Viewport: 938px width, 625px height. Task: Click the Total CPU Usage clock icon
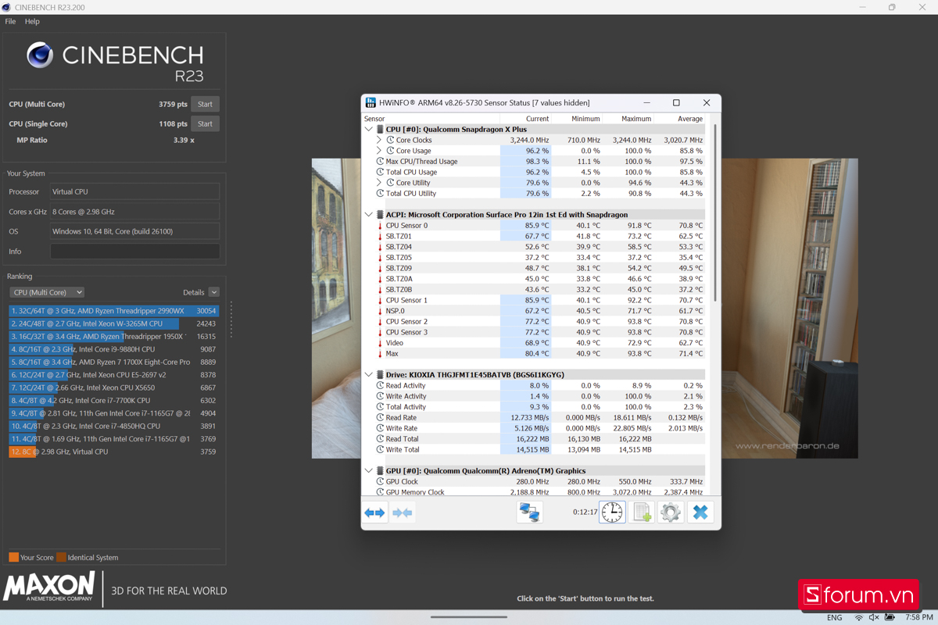coord(380,173)
